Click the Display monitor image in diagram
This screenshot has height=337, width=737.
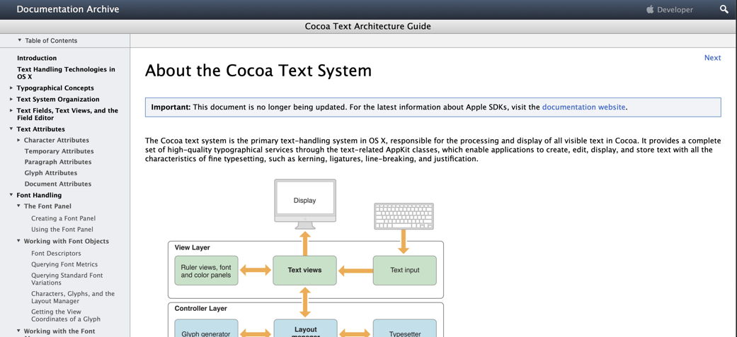coord(304,203)
